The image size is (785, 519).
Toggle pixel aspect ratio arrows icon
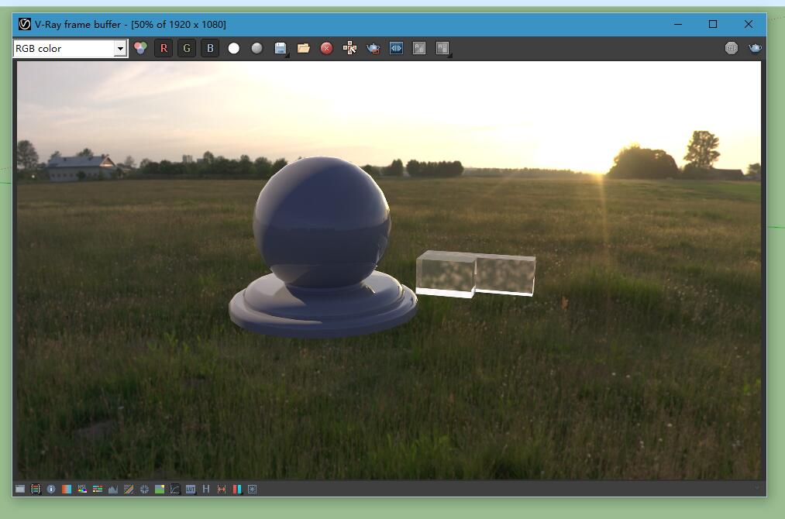point(222,489)
